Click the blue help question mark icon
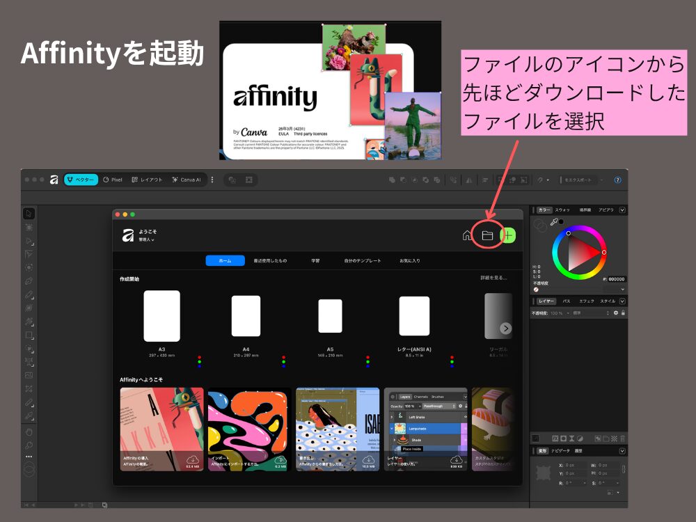The height and width of the screenshot is (522, 696). [617, 180]
